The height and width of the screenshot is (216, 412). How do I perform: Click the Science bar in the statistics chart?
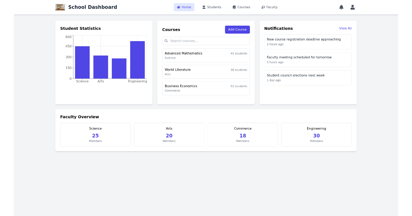[x=82, y=62]
